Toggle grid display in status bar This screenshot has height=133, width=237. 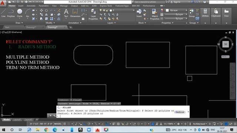pyautogui.click(x=64, y=124)
